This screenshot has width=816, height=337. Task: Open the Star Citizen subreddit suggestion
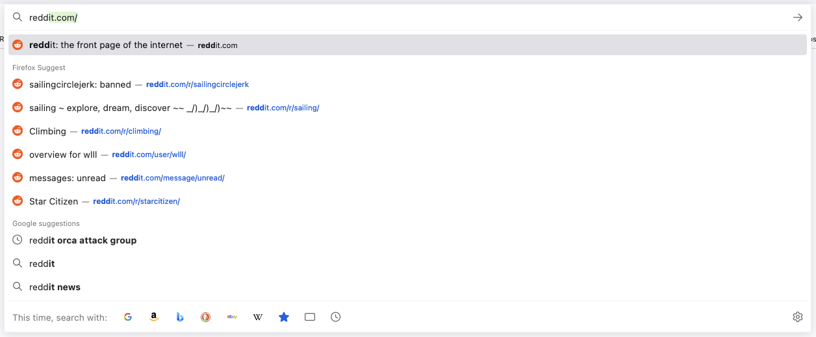click(x=407, y=201)
